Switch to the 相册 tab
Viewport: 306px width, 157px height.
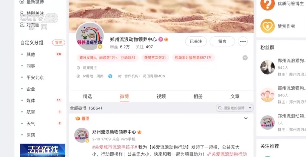coord(198,96)
